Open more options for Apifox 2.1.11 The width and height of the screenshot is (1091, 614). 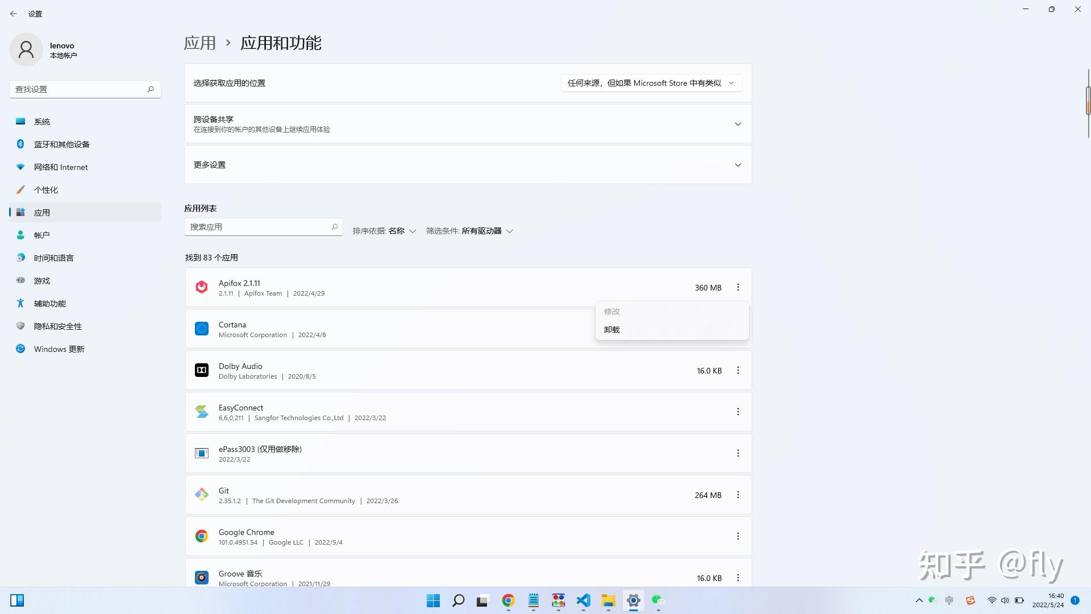point(738,287)
